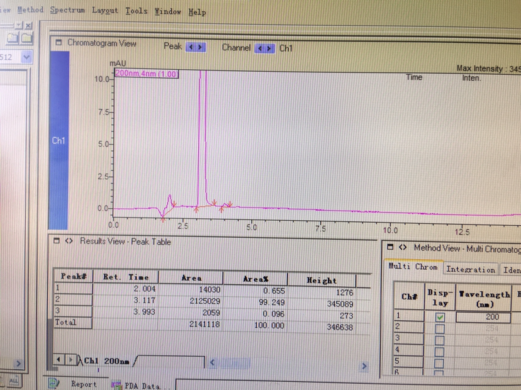Click Chromatogram View window icon
521x390 pixels.
click(59, 42)
